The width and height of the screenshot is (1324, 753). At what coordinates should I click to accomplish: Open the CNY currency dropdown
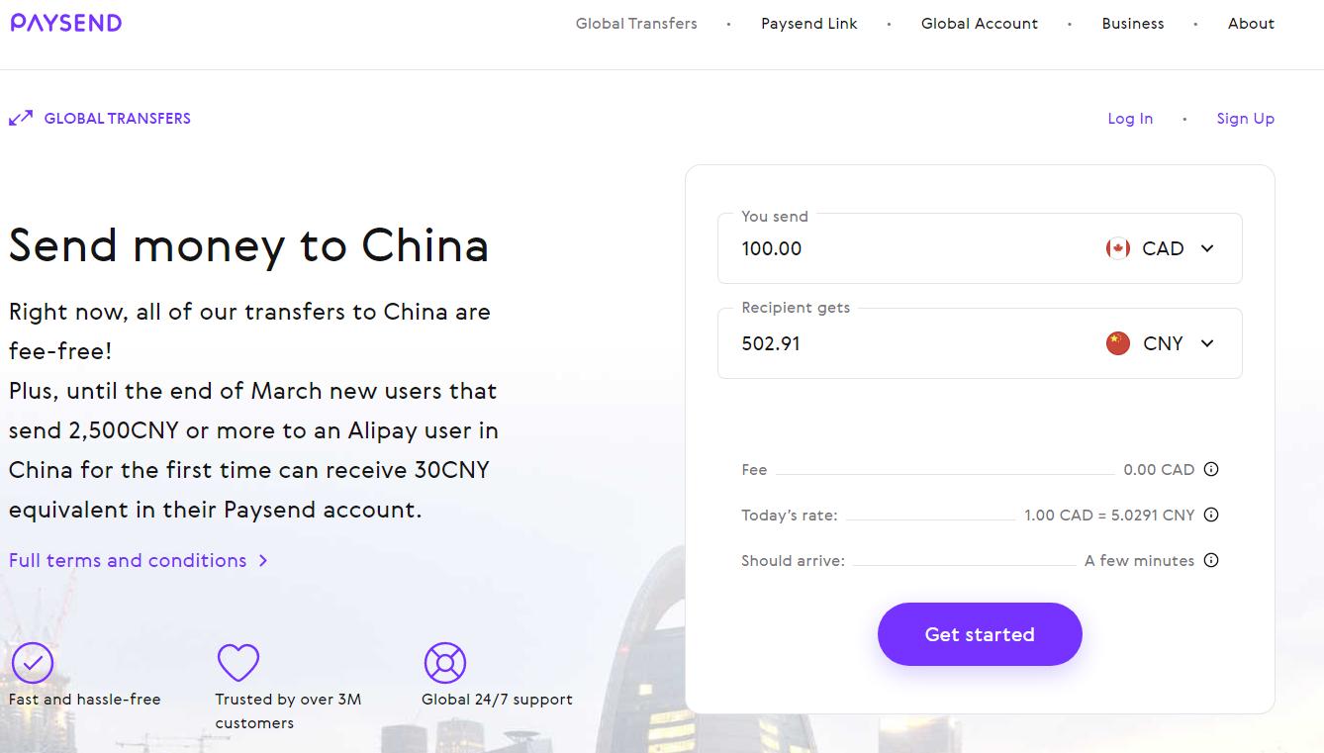tap(1206, 343)
